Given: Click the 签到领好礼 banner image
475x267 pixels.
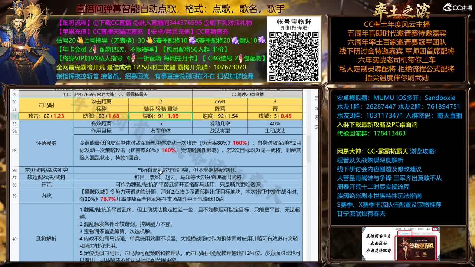Looking at the screenshot, I should click(x=416, y=247).
